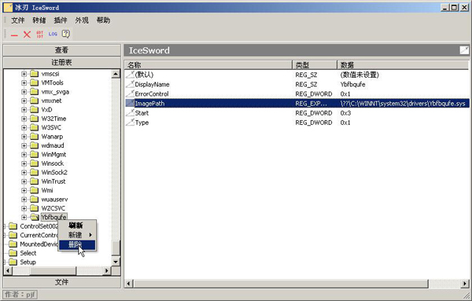Select the wuauserv folder icon

click(x=35, y=200)
